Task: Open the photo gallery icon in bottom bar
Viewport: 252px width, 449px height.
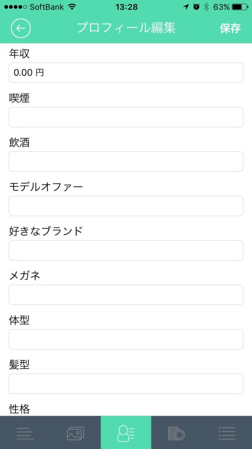Action: 76,433
